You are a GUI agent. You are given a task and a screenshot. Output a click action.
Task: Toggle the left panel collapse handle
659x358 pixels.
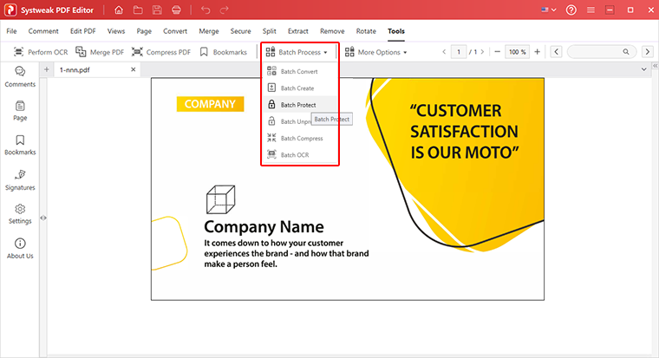click(43, 218)
